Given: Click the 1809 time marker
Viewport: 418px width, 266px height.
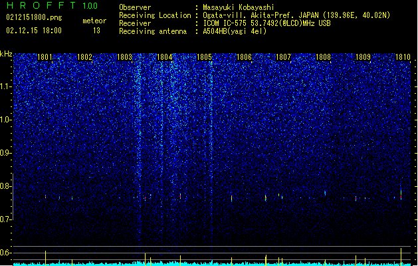Looking at the screenshot, I should coord(363,57).
